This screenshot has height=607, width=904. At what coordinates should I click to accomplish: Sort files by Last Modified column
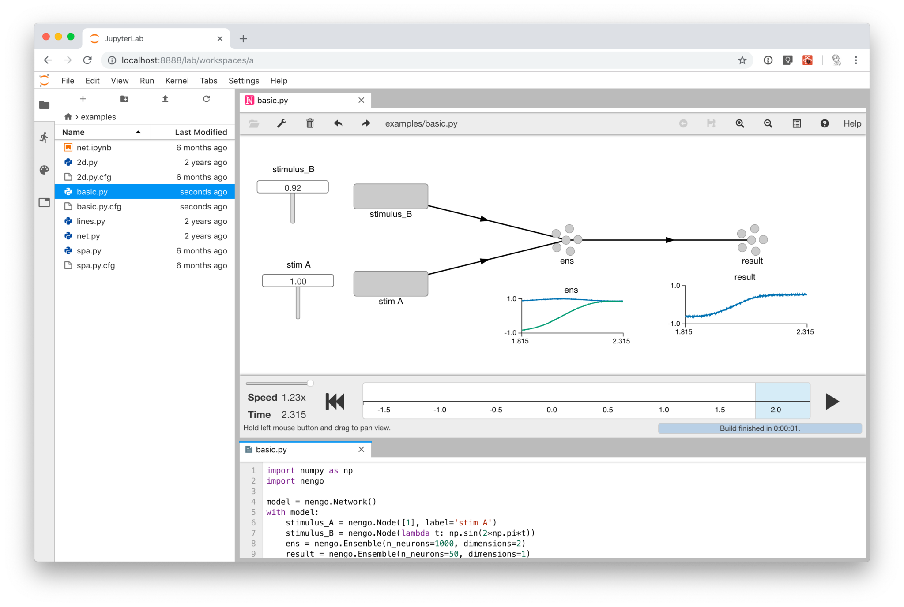pos(200,132)
